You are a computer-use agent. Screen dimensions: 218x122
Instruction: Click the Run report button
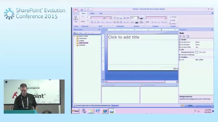[76, 19]
